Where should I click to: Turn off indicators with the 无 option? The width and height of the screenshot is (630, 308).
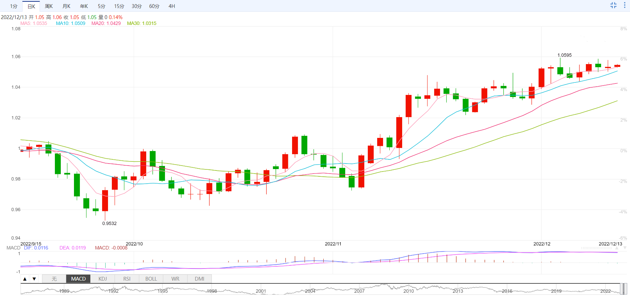(x=54, y=279)
